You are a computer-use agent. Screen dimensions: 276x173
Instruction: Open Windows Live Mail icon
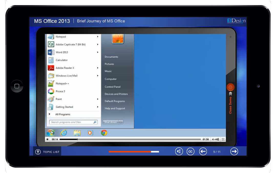(x=51, y=76)
